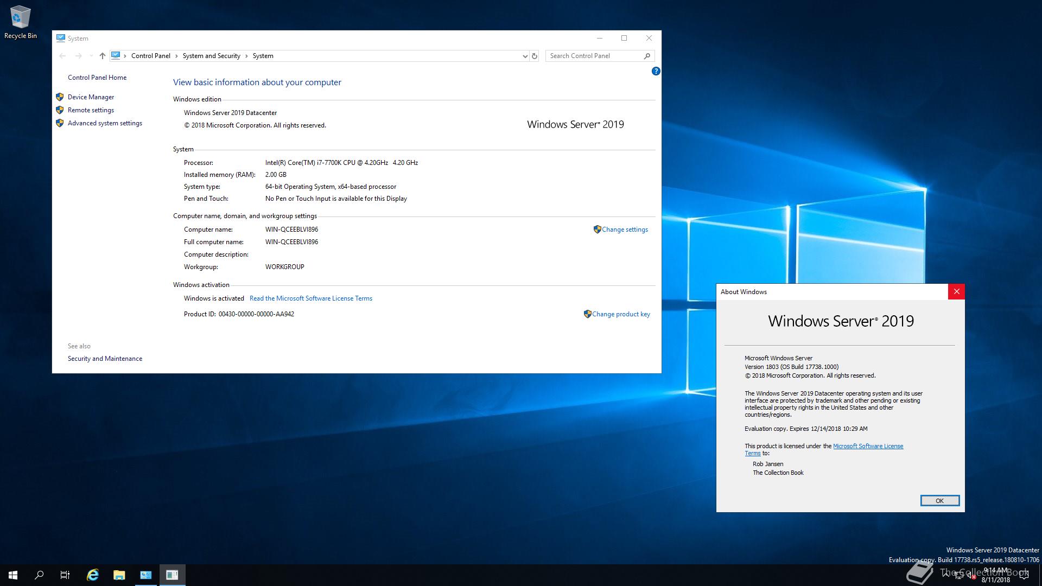Image resolution: width=1042 pixels, height=586 pixels.
Task: Switch to the System control panel taskbar button
Action: click(146, 575)
